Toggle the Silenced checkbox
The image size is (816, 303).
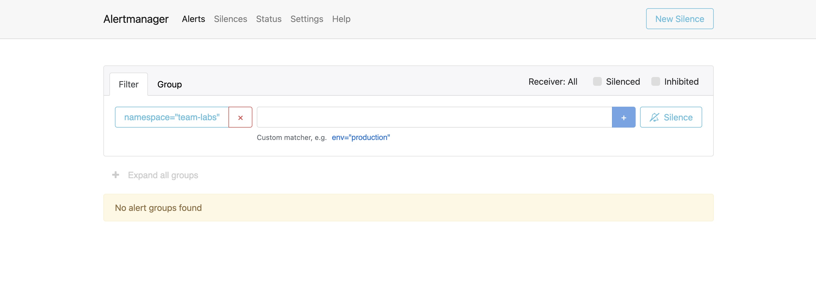(x=597, y=81)
